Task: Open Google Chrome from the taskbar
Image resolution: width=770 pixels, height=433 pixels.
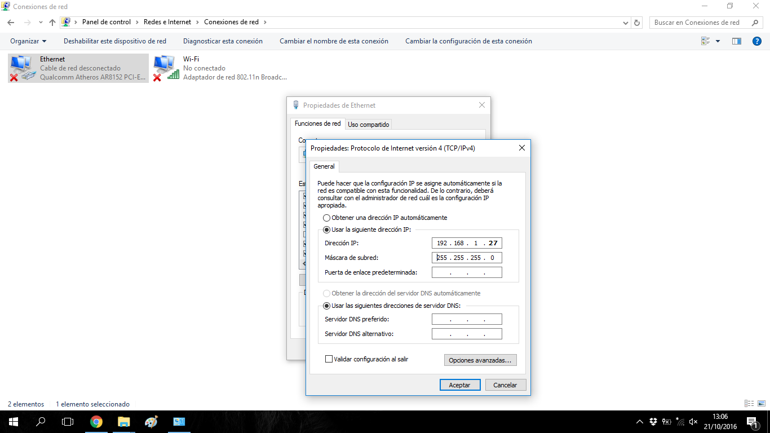Action: (96, 422)
